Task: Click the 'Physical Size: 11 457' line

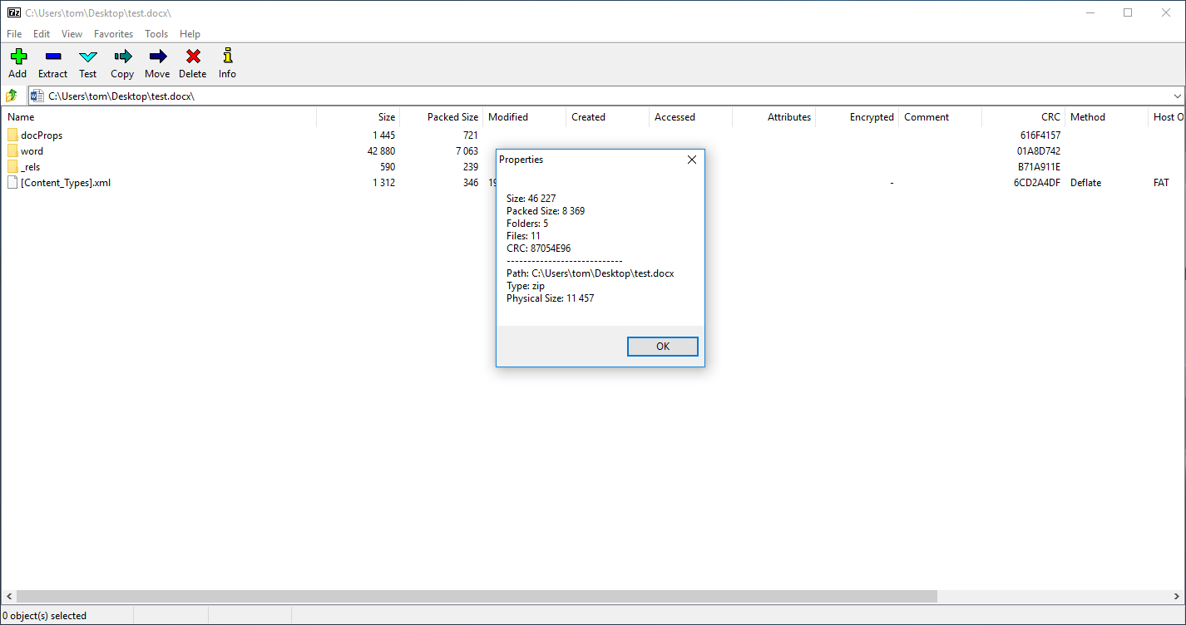Action: [x=551, y=298]
